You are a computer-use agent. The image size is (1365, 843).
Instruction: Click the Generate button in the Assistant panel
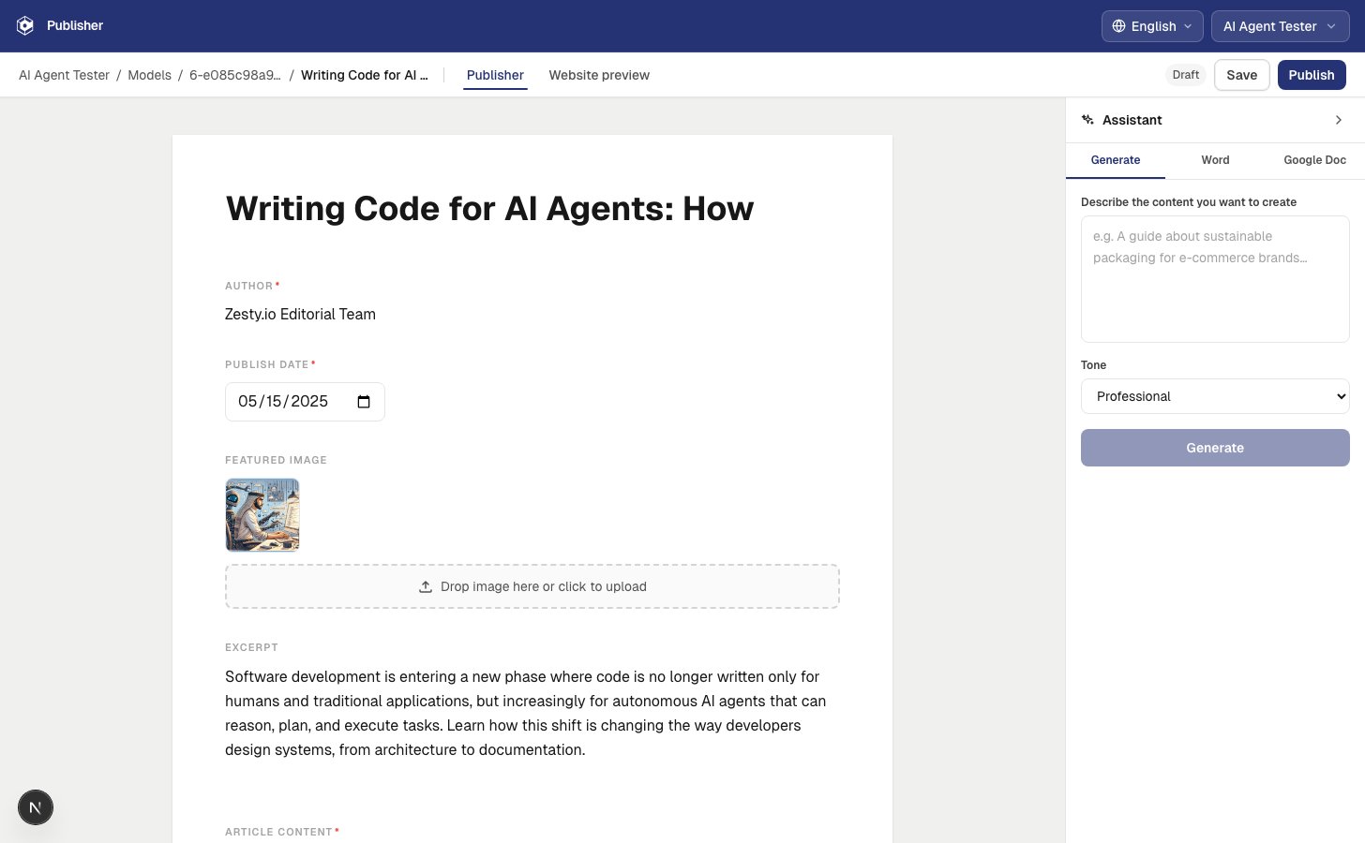click(1215, 448)
